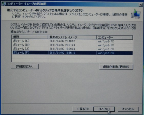Viewport: 144px width, 115px height.
Task: Select the ボリューム (J:) row
Action: (x=72, y=49)
